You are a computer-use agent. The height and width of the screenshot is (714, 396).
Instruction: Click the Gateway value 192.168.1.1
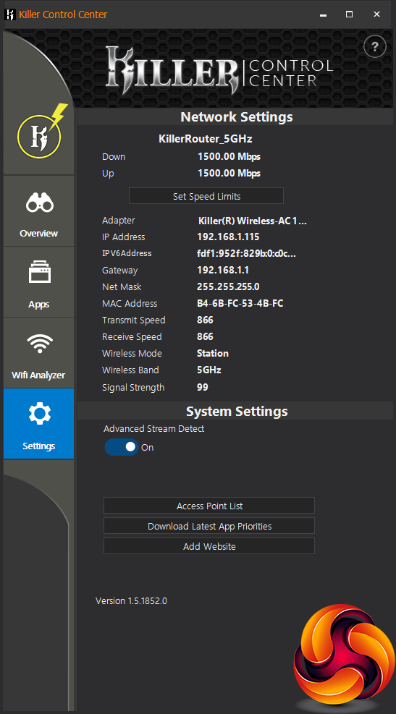223,270
